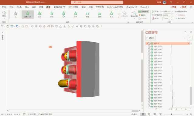
Task: Click the search box in title bar
Action: pyautogui.click(x=97, y=2)
